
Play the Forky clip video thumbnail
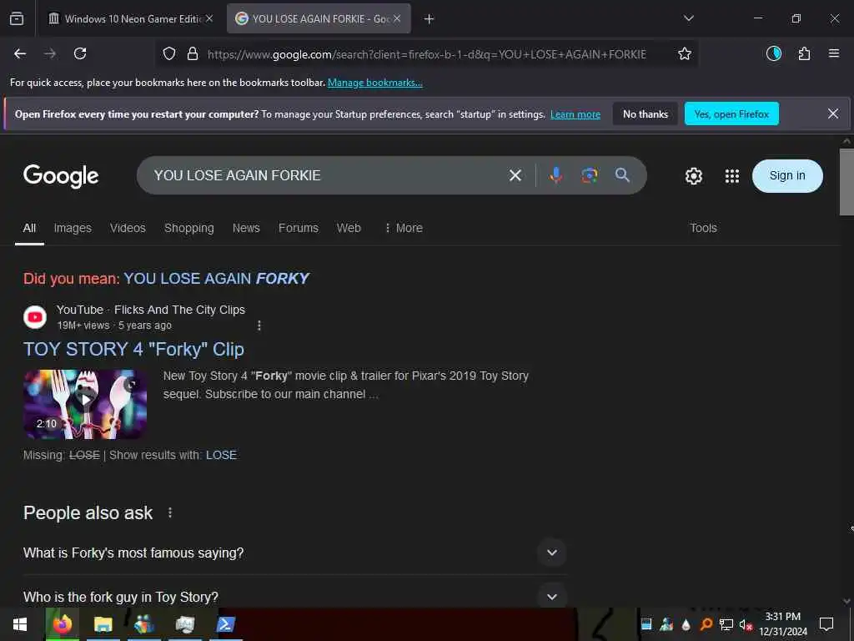85,404
